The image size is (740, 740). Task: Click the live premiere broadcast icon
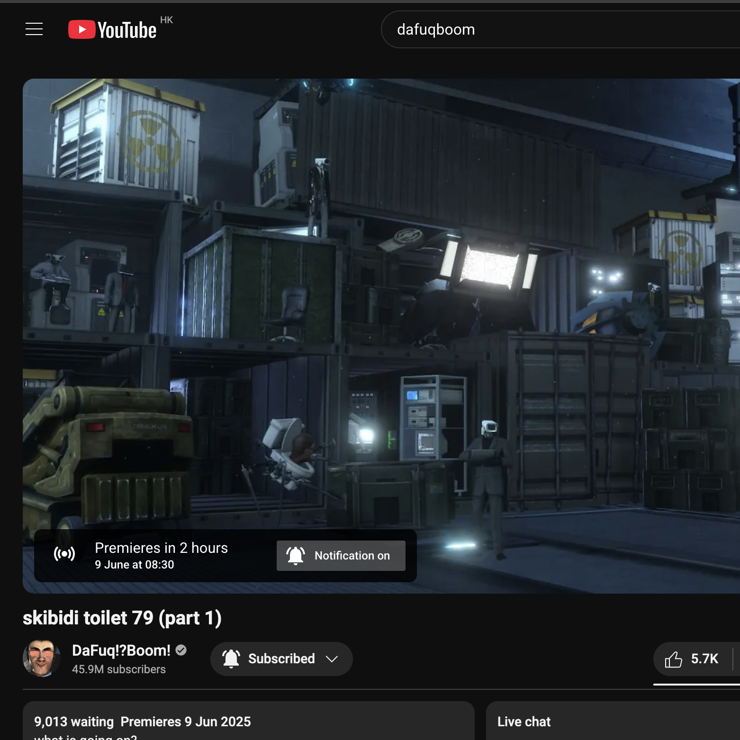[x=64, y=554]
